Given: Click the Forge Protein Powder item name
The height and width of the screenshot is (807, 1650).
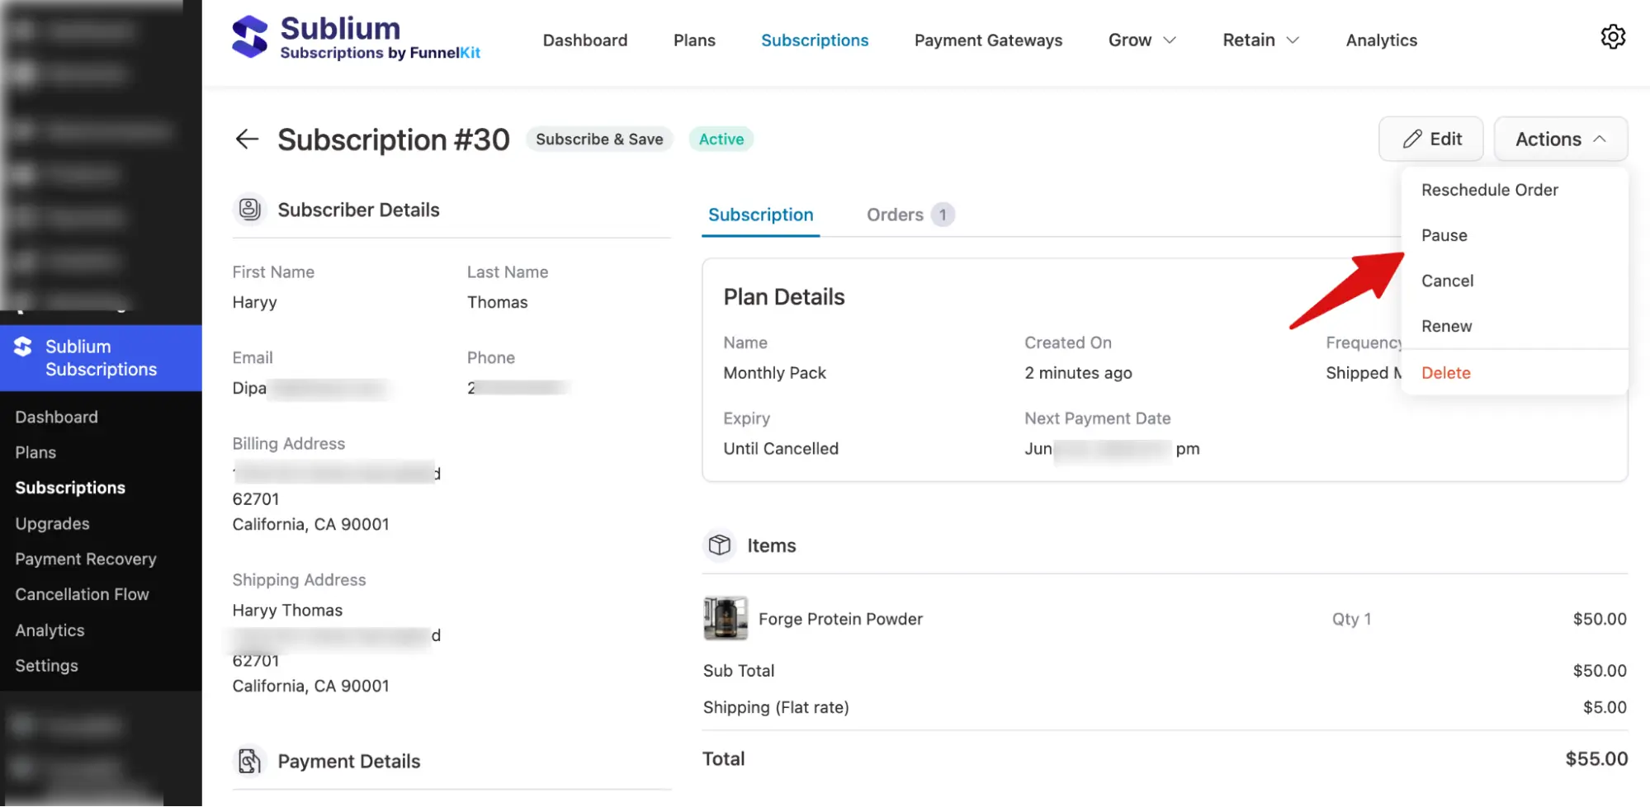Looking at the screenshot, I should [x=840, y=619].
